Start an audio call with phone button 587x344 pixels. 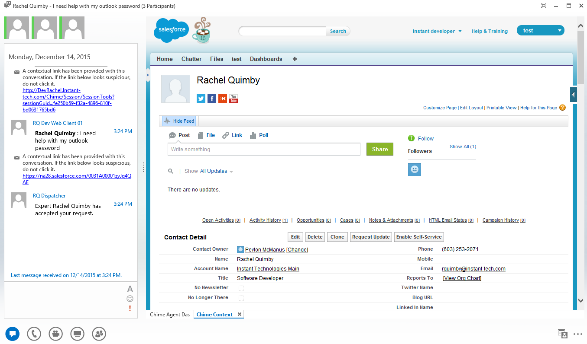point(34,334)
